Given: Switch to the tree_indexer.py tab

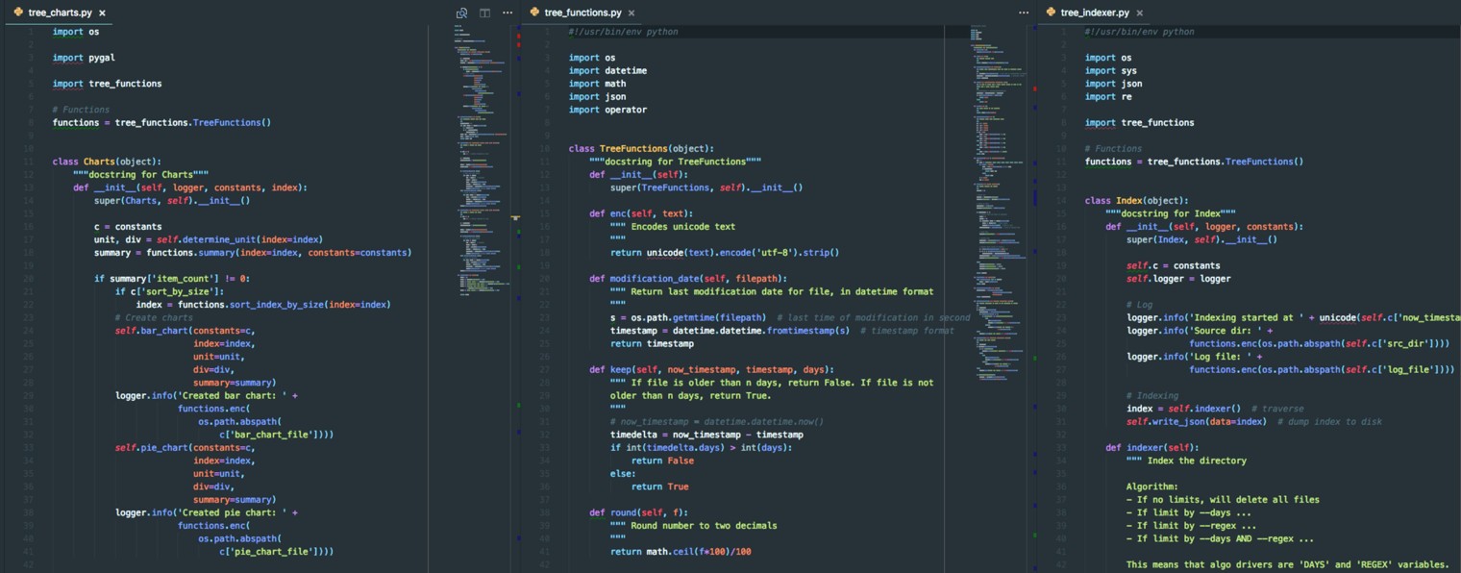Looking at the screenshot, I should [x=1095, y=12].
